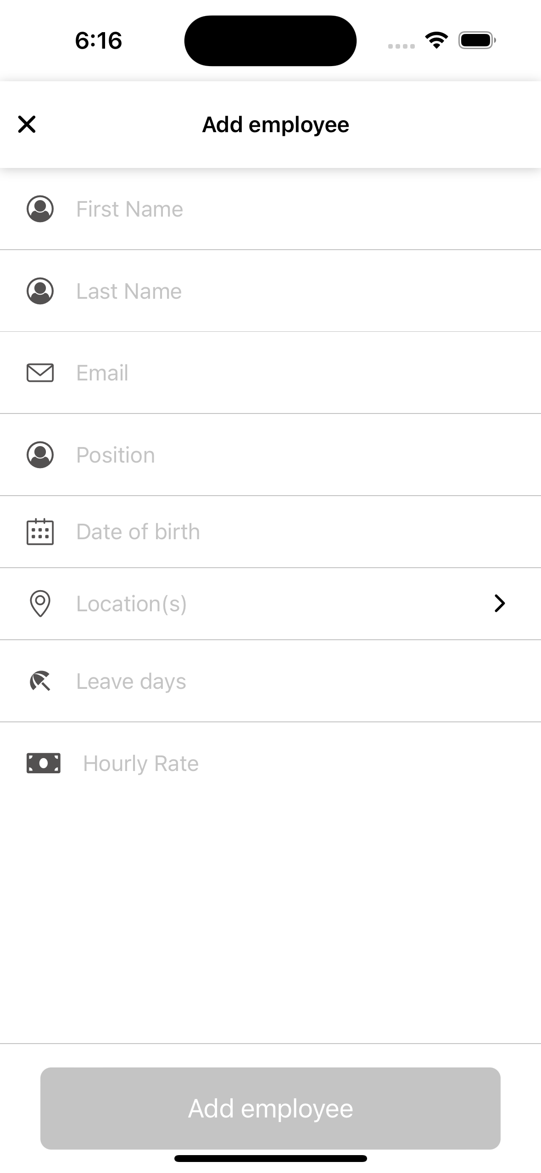Tap the envelope icon next to Email

pos(40,373)
